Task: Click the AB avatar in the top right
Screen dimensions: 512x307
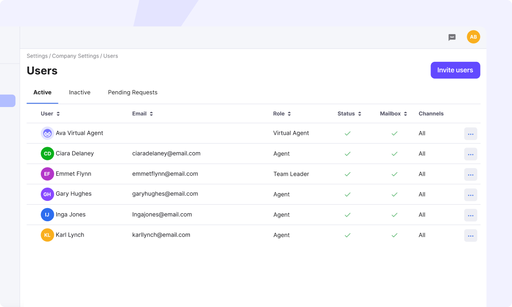Action: (x=473, y=37)
